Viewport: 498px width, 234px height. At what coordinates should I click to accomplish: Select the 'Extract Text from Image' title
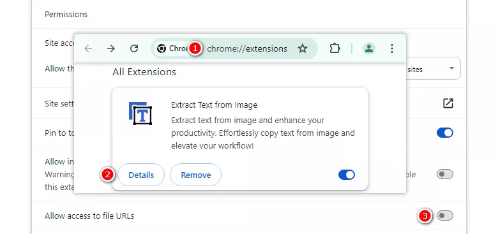tap(214, 105)
